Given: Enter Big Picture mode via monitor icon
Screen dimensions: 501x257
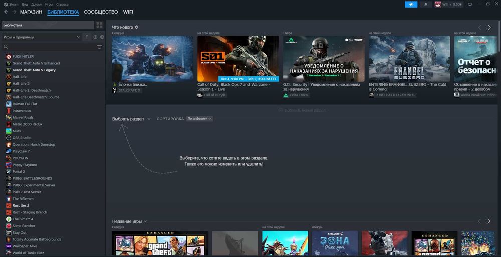Looking at the screenshot, I should click(x=470, y=4).
